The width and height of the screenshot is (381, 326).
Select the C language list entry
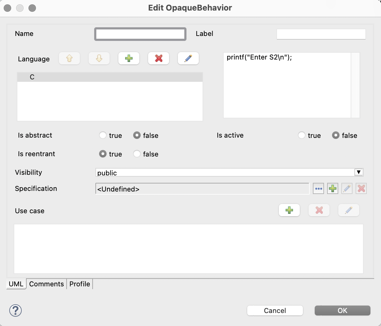110,77
